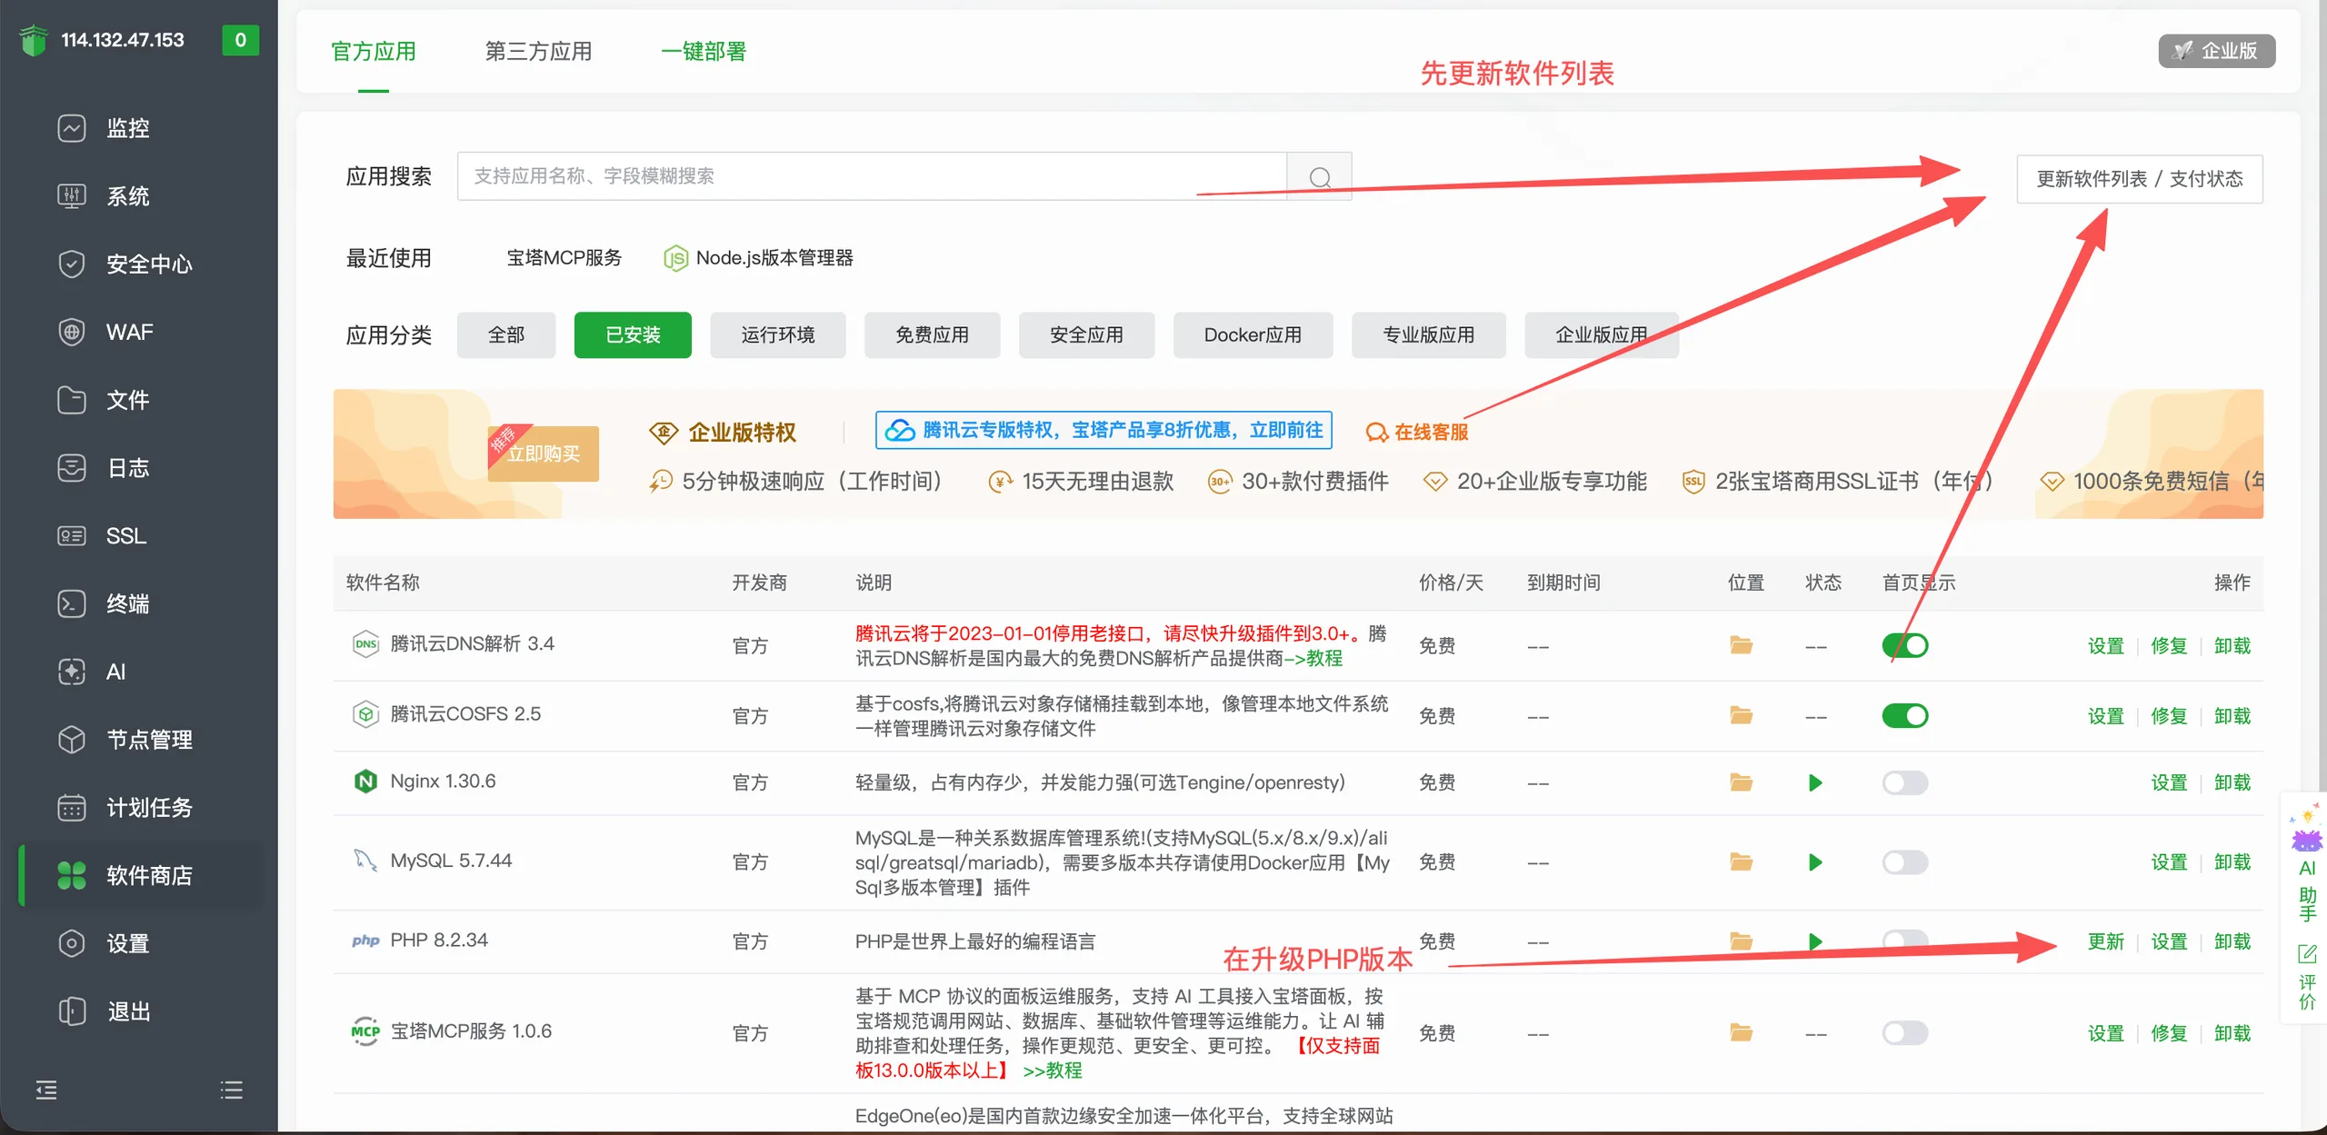Click the 企业版 badge button
2327x1135 pixels.
click(x=2216, y=51)
